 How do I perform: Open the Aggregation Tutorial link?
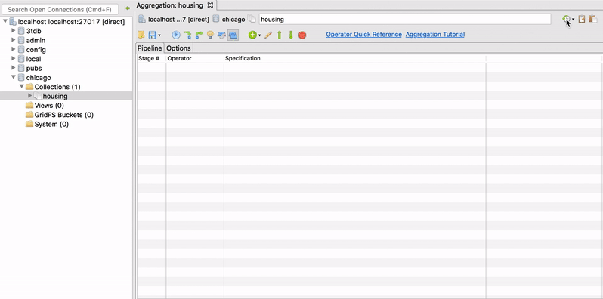tap(435, 35)
